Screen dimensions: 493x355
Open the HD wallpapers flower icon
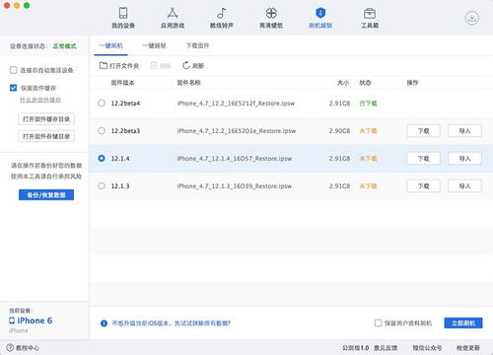pos(271,13)
